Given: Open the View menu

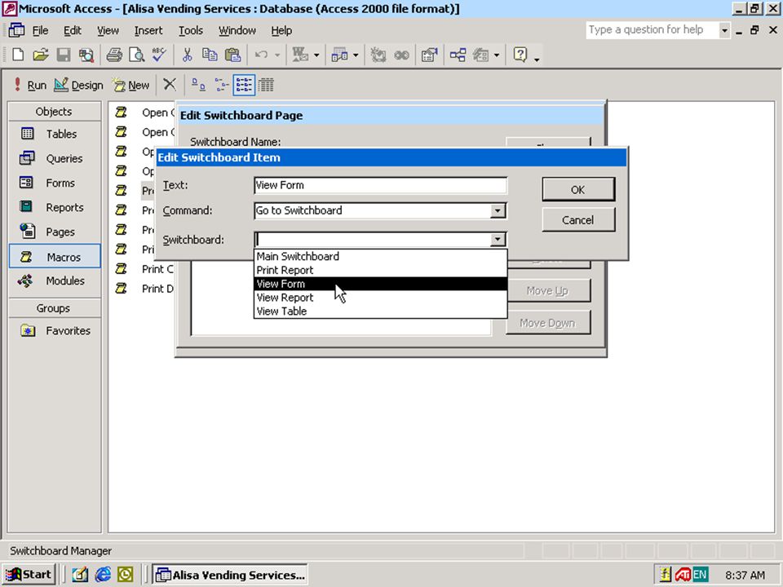Looking at the screenshot, I should pos(108,30).
